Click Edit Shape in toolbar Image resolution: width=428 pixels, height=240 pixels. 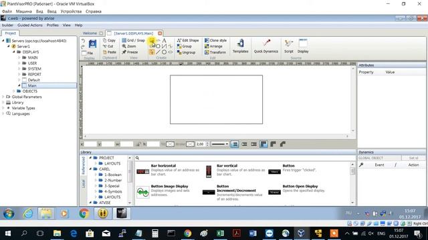click(188, 40)
